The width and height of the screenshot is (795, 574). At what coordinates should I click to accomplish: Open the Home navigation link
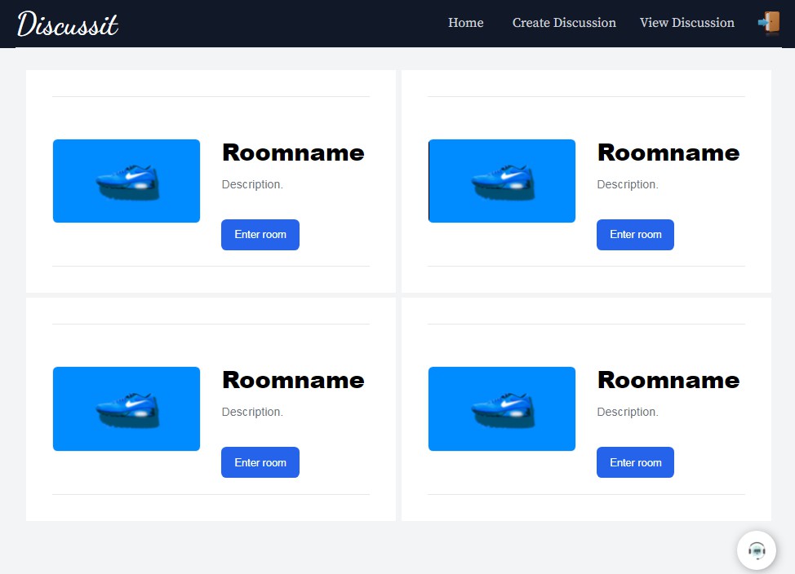pyautogui.click(x=464, y=23)
